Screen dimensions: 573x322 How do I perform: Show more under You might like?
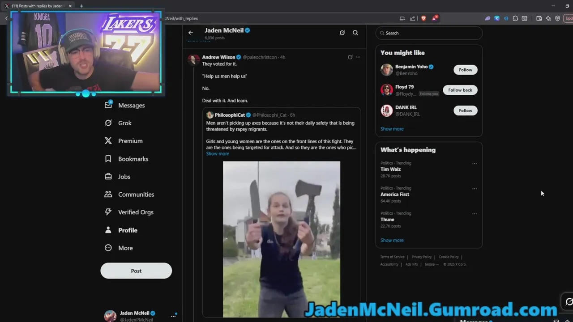click(x=392, y=129)
